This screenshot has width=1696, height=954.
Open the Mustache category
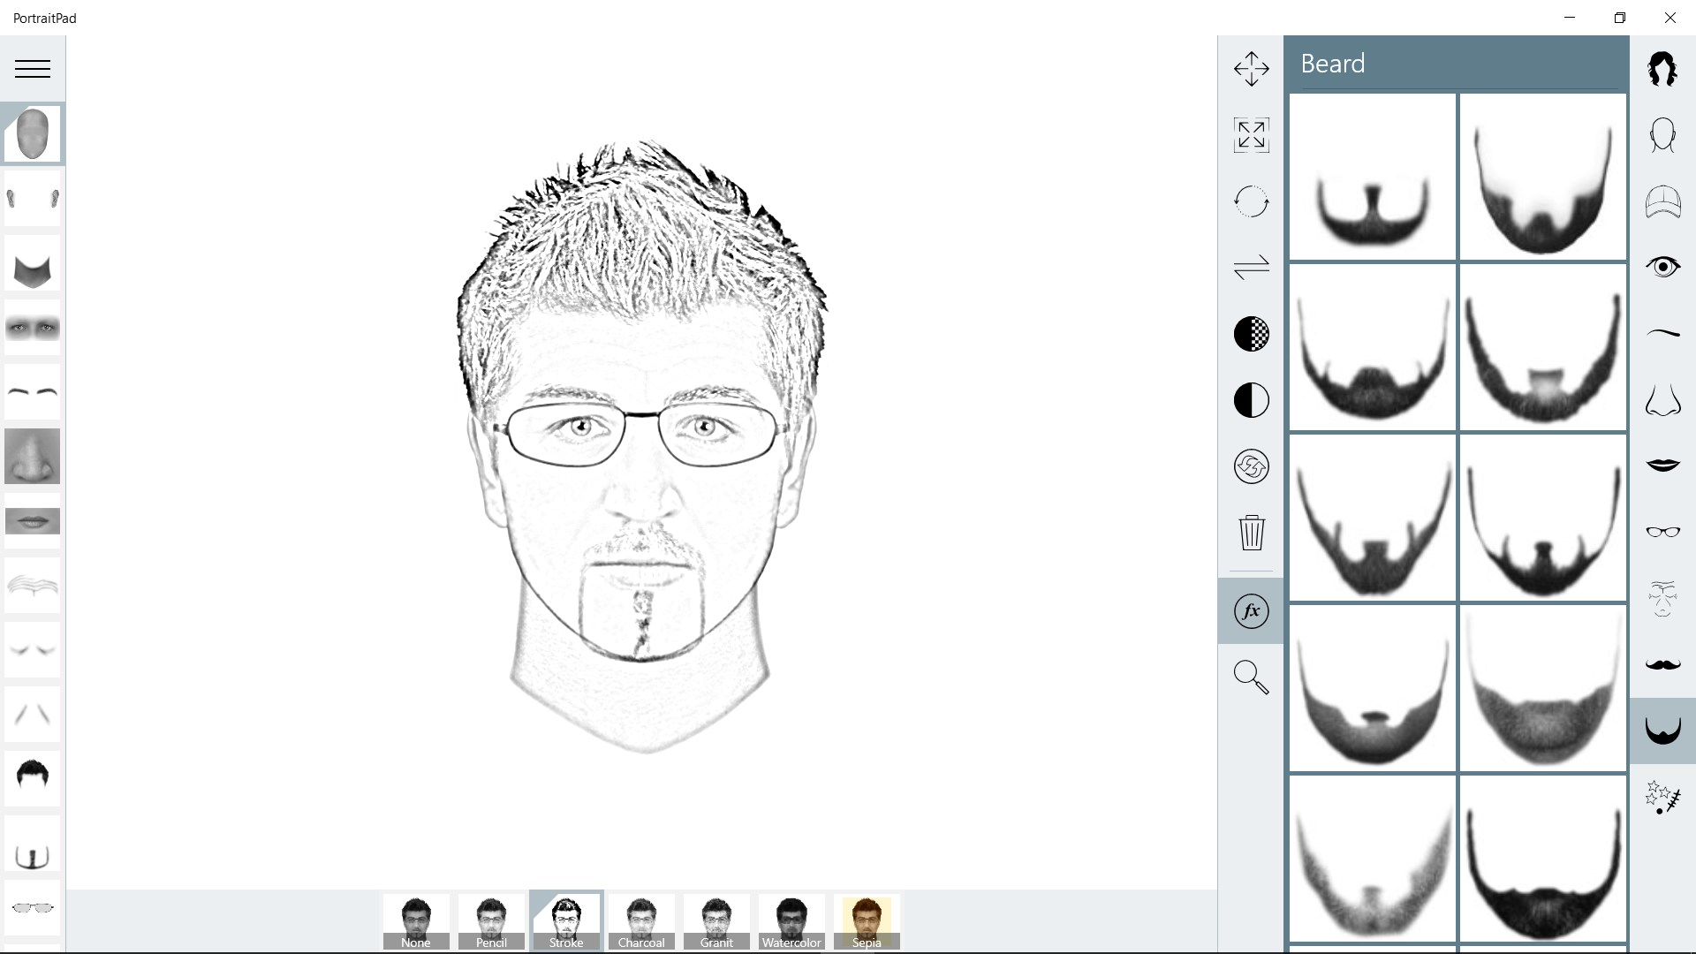coord(1662,664)
